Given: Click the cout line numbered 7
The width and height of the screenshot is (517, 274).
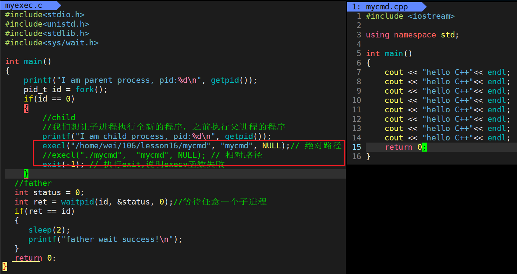Looking at the screenshot, I should [448, 72].
